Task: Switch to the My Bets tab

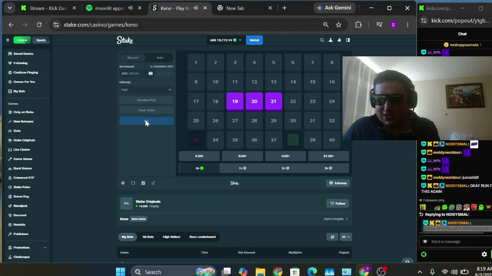Action: (128, 237)
